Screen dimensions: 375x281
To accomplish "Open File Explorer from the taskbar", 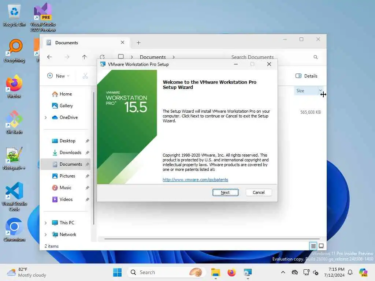I will coord(215,272).
